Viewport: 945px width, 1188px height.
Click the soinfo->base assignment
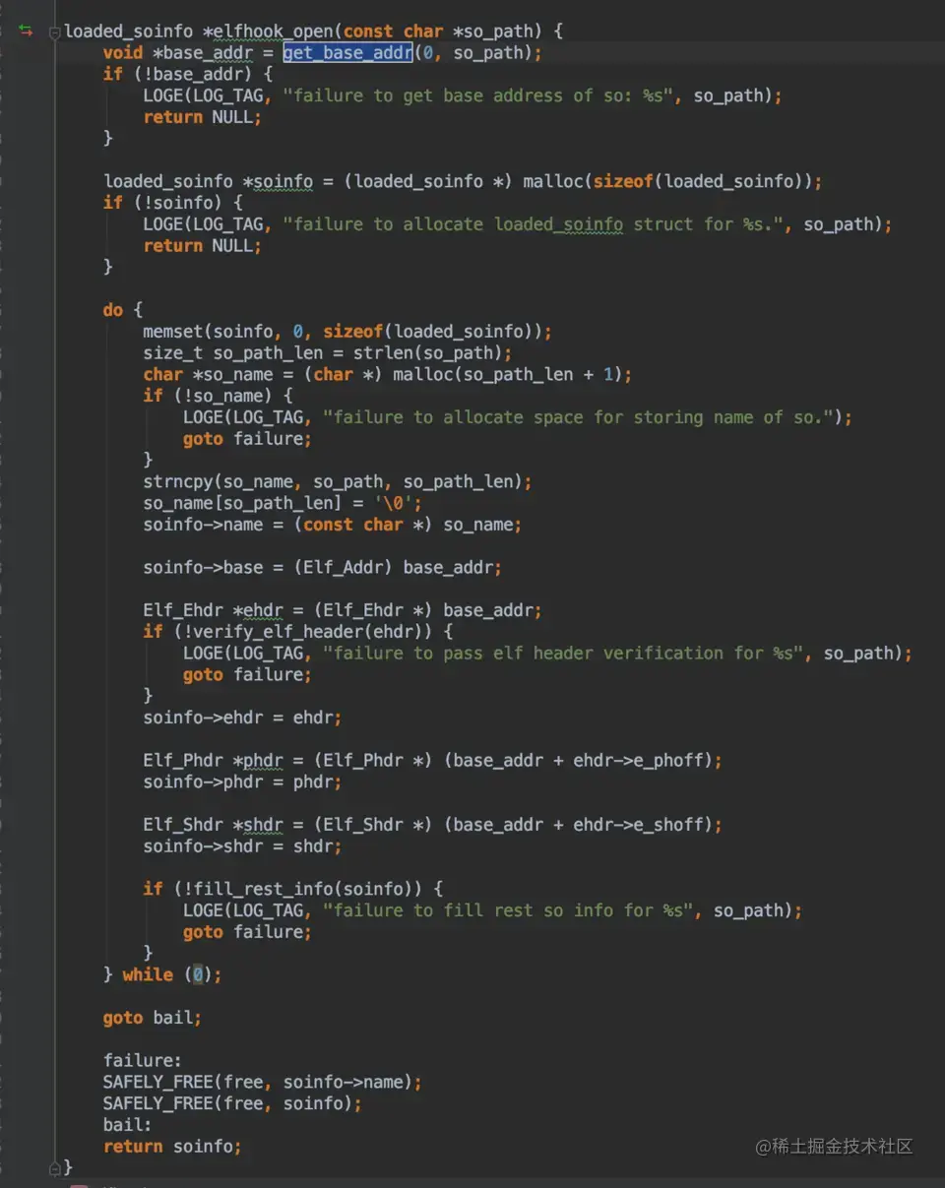coord(323,568)
